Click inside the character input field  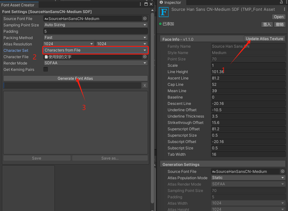(x=70, y=85)
